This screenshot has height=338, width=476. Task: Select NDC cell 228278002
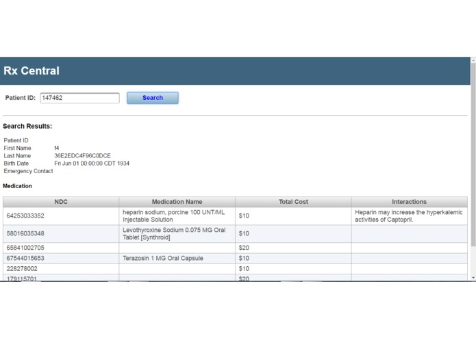pyautogui.click(x=61, y=269)
